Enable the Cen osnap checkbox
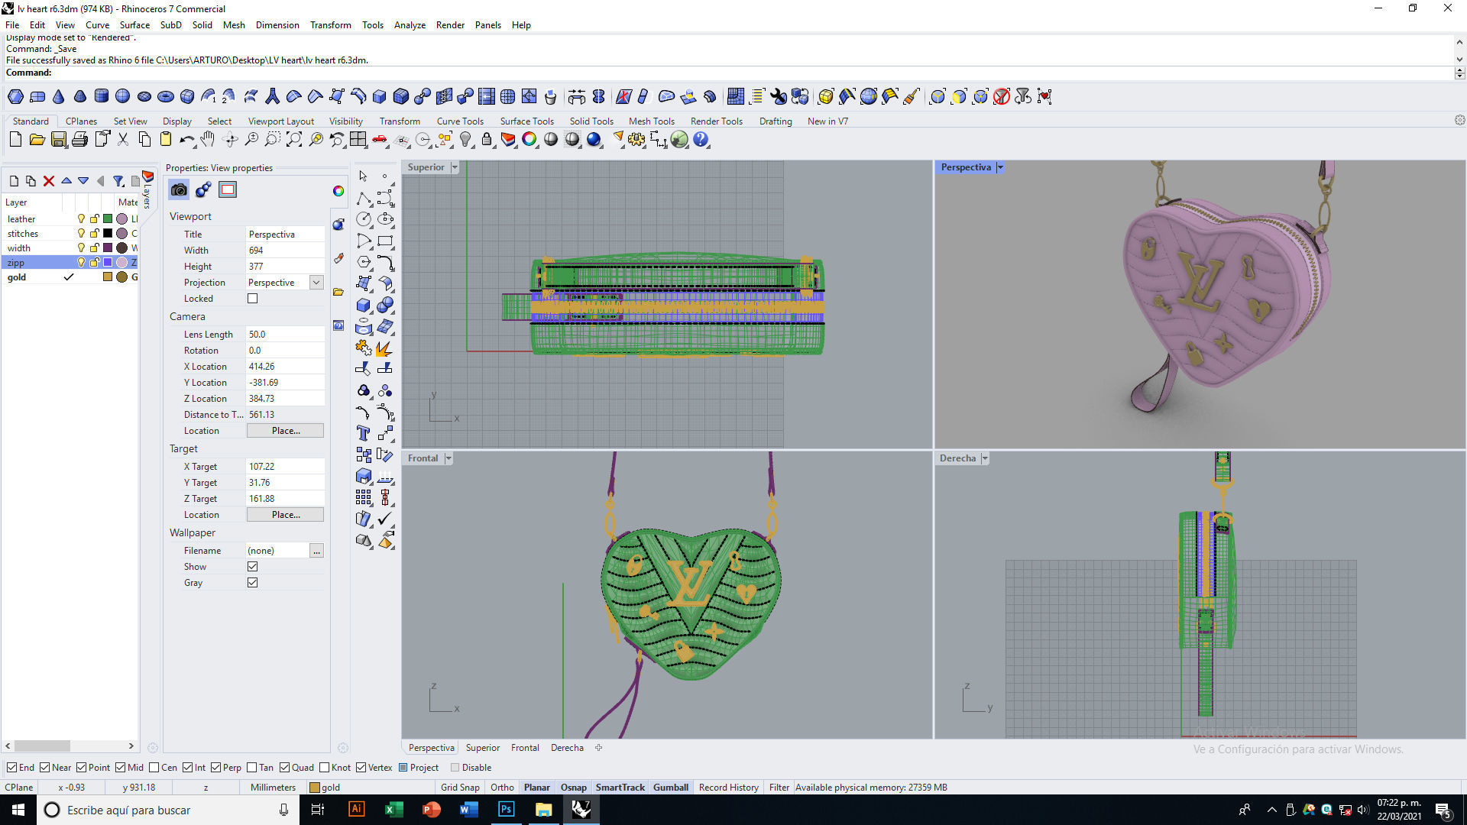Viewport: 1467px width, 825px height. pyautogui.click(x=154, y=768)
